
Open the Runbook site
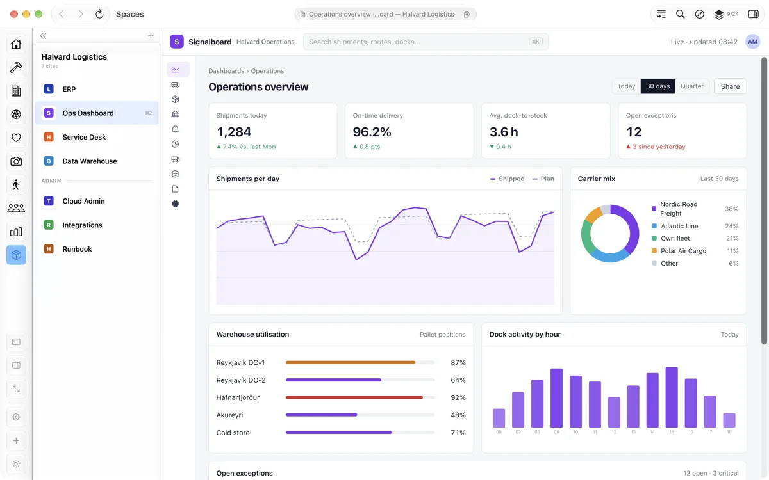point(97,249)
